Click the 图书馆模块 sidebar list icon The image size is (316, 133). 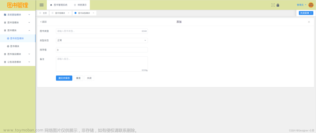pos(5,22)
